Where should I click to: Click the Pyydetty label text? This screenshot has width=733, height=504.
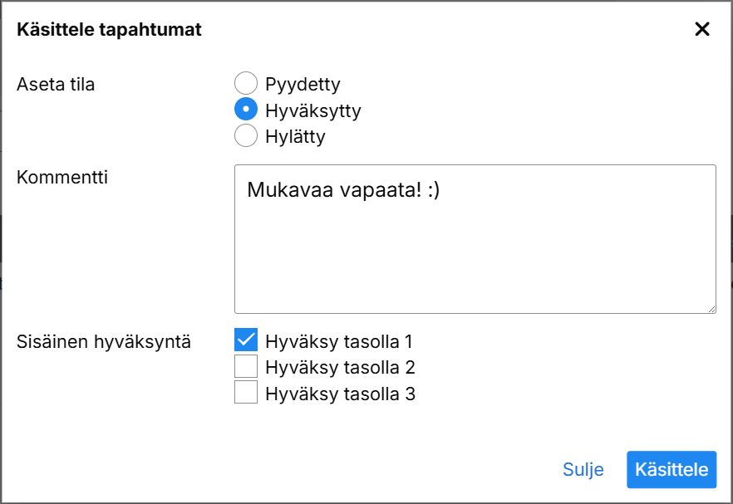pyautogui.click(x=303, y=84)
